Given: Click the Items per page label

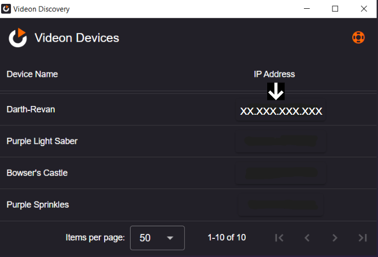Looking at the screenshot, I should click(95, 238).
